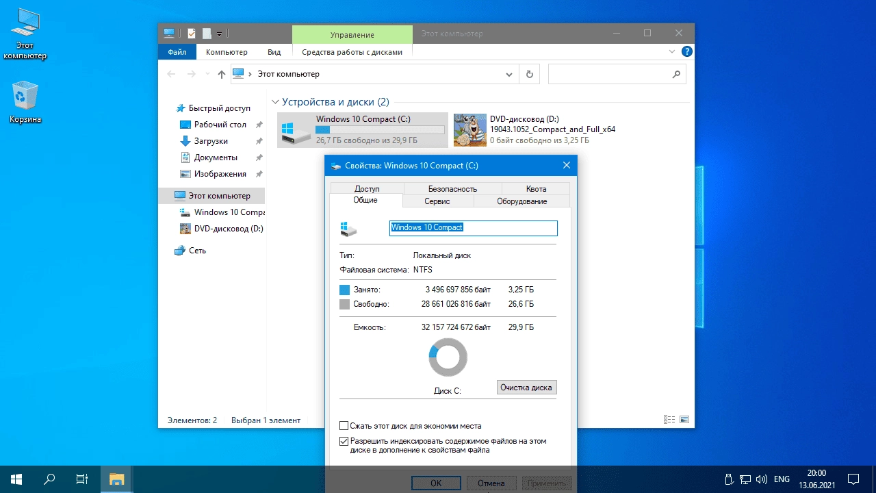Collapse the Устройства и диски group
Image resolution: width=876 pixels, height=493 pixels.
[x=276, y=102]
